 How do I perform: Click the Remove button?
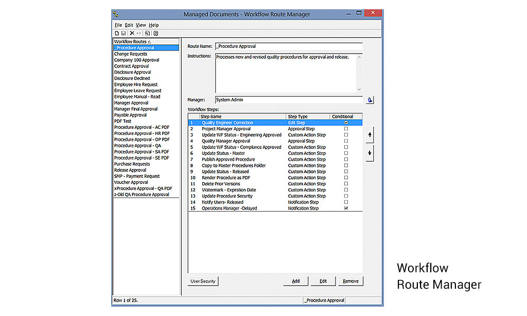point(350,281)
